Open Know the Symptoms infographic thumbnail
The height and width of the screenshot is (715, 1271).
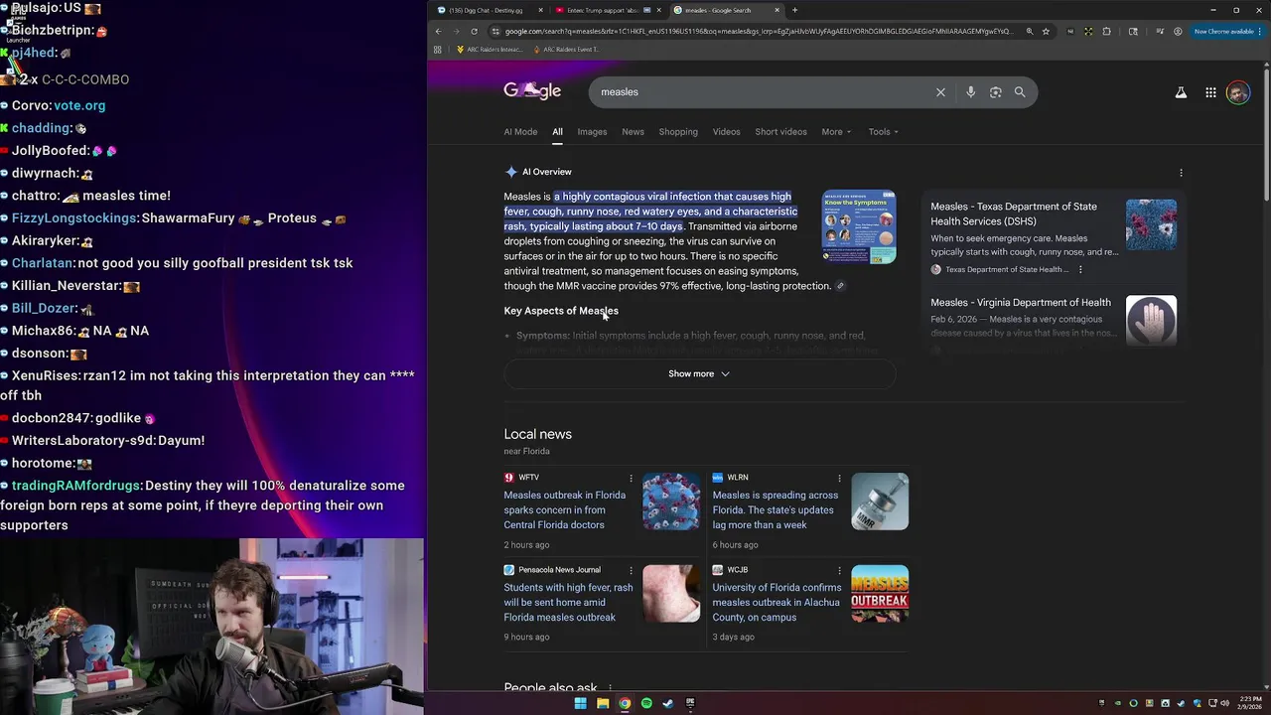click(x=859, y=227)
